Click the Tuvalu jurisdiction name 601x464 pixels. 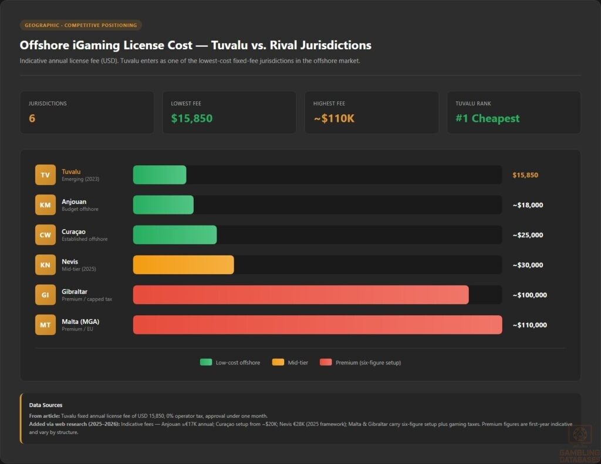coord(71,172)
